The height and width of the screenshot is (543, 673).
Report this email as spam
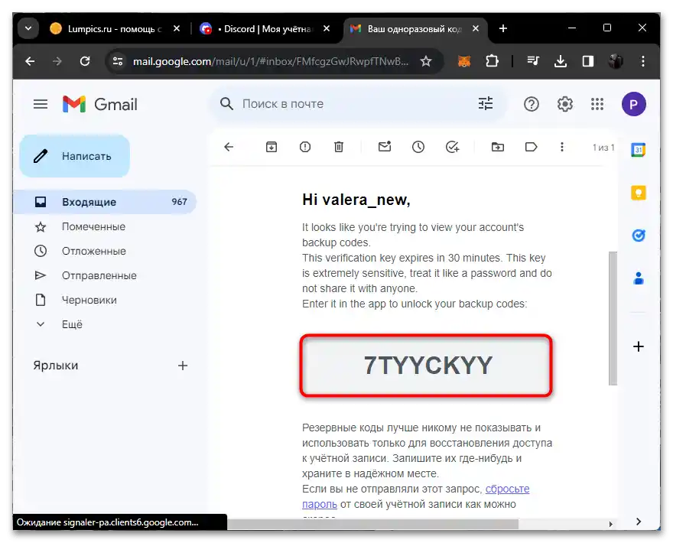(305, 148)
